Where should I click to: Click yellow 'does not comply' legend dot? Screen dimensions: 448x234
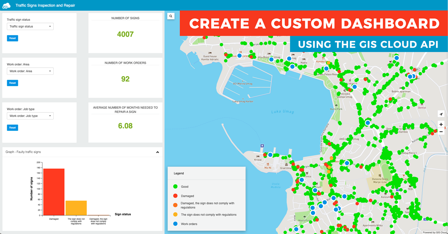pyautogui.click(x=175, y=215)
